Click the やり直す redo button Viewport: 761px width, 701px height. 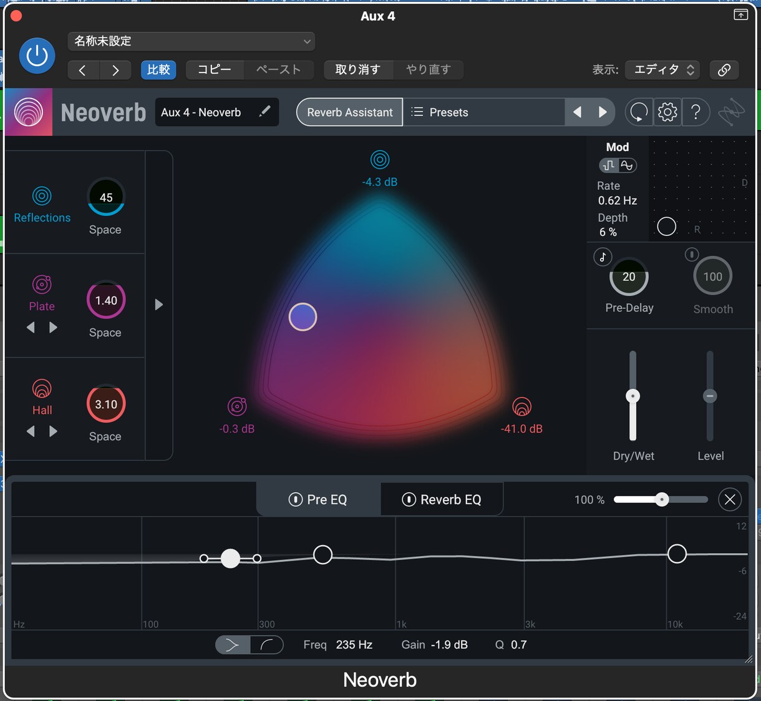tap(429, 69)
